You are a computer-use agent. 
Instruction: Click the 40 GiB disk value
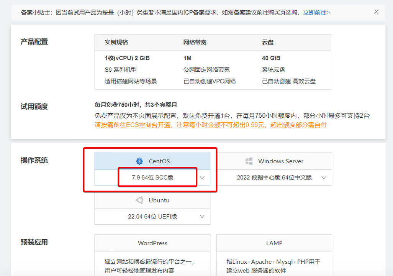point(271,58)
